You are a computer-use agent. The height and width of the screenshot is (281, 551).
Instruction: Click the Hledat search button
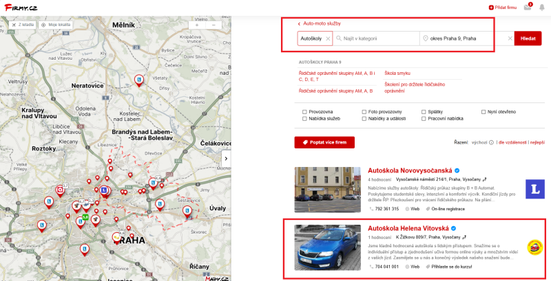[x=528, y=38]
